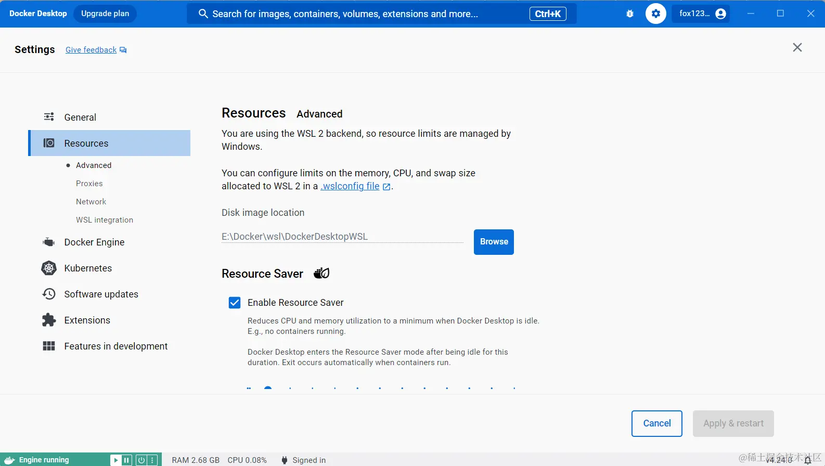Click the disk image location path field
Viewport: 825px width, 466px height.
tap(342, 237)
